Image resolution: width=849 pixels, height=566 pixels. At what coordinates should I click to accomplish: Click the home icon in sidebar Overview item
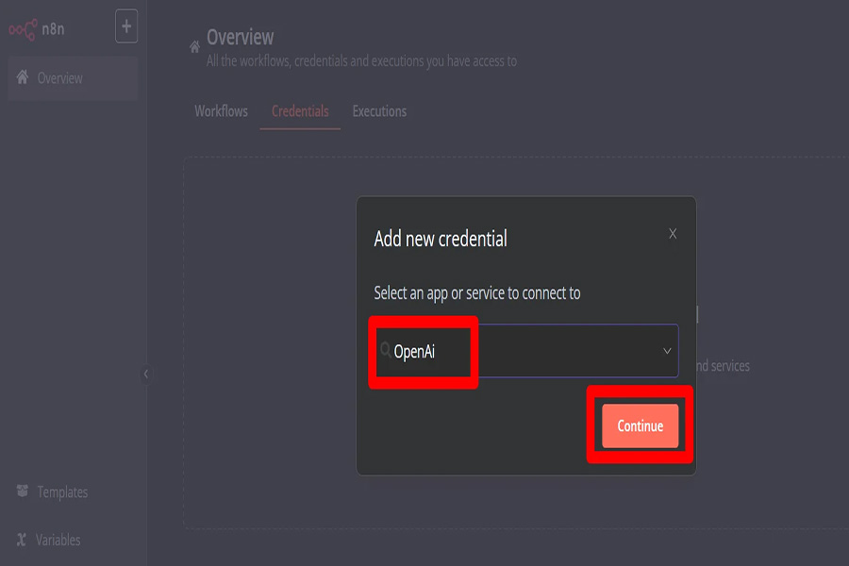click(23, 78)
